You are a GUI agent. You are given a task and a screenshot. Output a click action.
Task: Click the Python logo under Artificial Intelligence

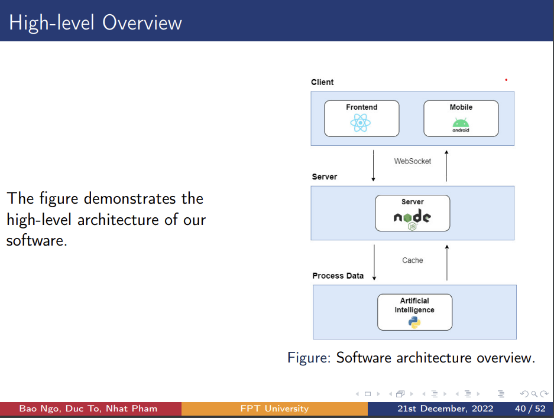tap(414, 322)
